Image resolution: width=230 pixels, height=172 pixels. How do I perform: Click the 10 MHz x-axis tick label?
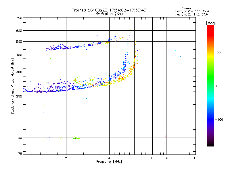[x=166, y=158]
